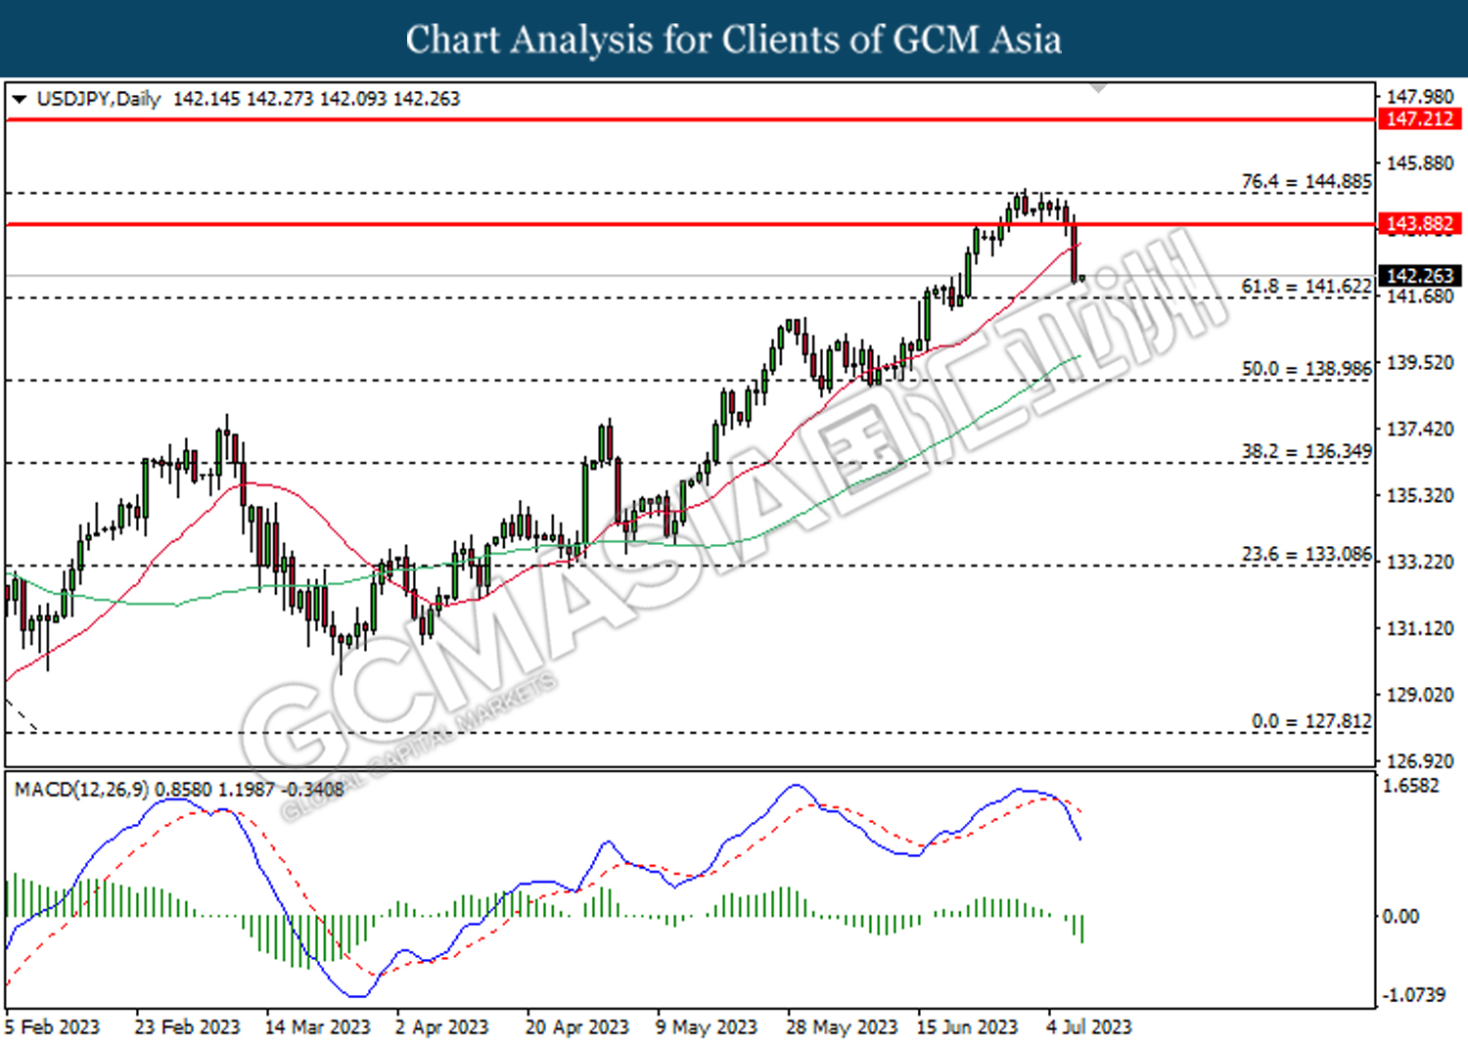Image resolution: width=1468 pixels, height=1048 pixels.
Task: Select the MACD scale value 1.6582
Action: tap(1410, 786)
